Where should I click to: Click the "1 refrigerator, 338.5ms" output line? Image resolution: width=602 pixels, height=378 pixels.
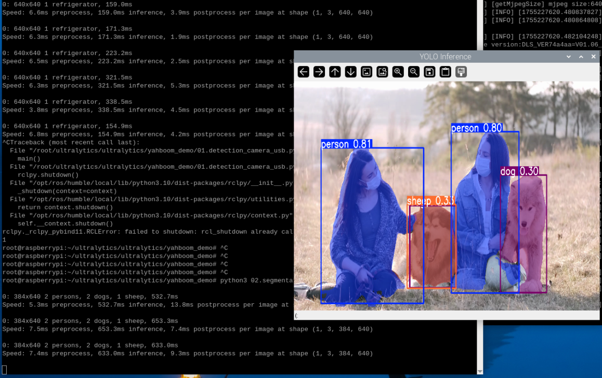88,102
